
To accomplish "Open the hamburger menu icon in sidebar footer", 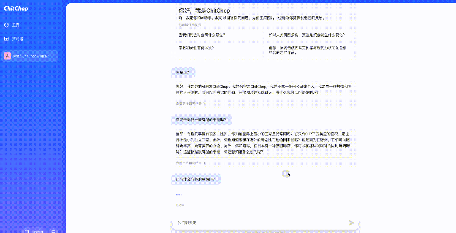I will click(54, 231).
